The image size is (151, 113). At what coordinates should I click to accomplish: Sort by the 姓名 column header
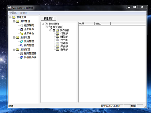click(102, 24)
